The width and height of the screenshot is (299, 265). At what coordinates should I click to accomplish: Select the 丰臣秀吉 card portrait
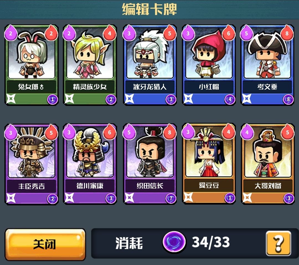31,152
